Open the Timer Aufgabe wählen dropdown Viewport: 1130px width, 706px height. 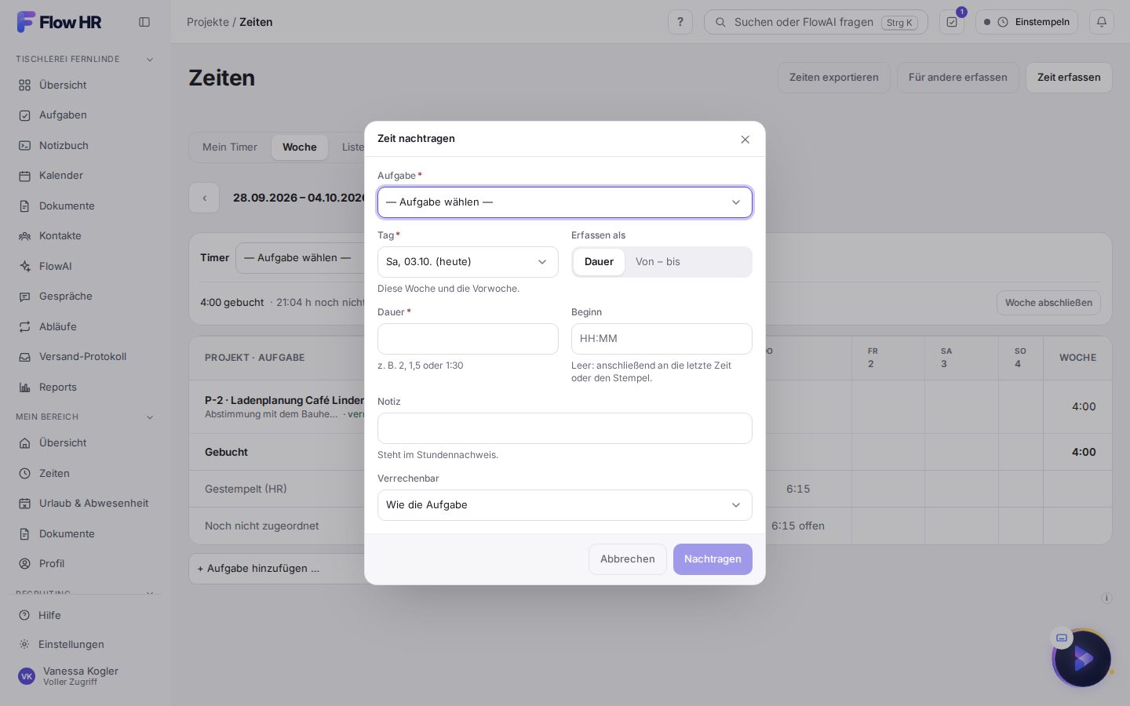click(x=300, y=258)
